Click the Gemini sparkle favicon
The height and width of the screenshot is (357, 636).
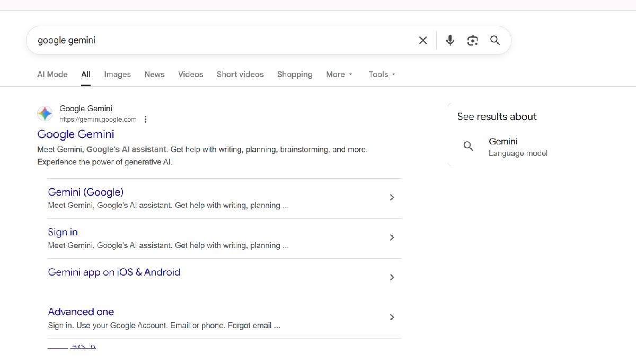coord(45,113)
